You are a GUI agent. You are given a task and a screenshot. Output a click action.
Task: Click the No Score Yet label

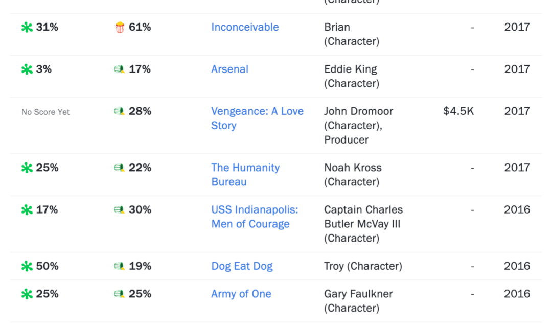point(45,112)
